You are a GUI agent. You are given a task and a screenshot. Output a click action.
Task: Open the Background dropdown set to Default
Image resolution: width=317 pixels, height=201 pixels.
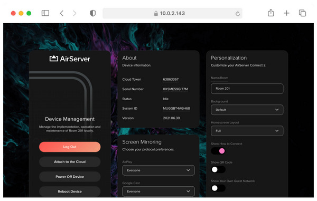click(x=247, y=110)
